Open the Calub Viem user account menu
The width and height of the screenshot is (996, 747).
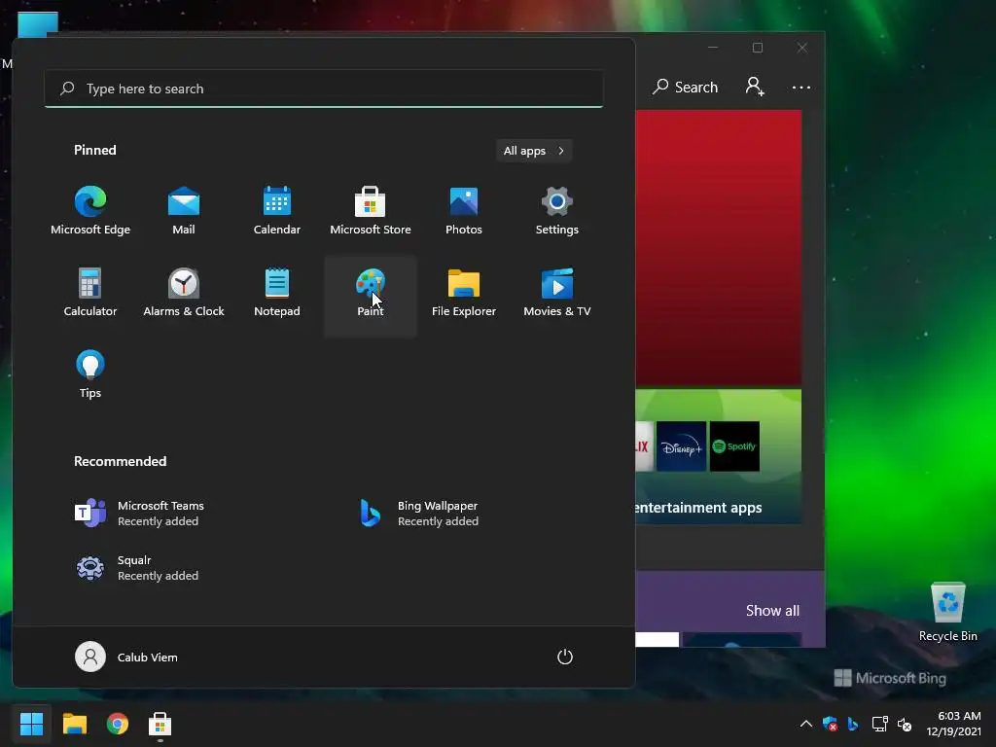(x=127, y=657)
